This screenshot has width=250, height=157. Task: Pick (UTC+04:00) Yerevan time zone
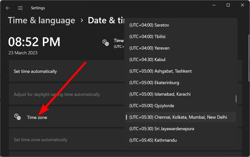[149, 48]
